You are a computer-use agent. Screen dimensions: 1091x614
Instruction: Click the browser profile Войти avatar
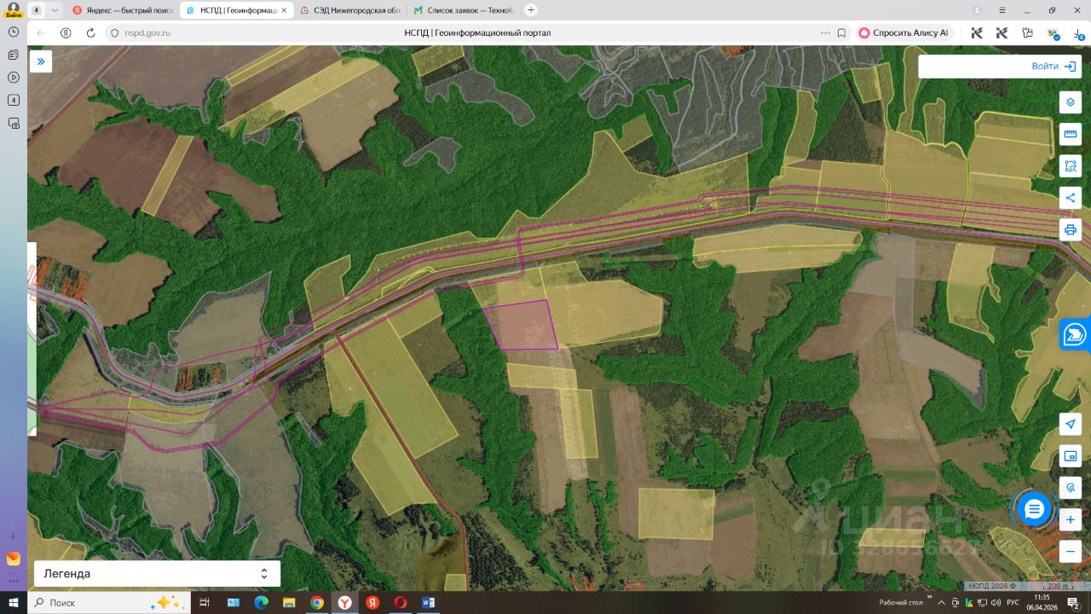13,9
